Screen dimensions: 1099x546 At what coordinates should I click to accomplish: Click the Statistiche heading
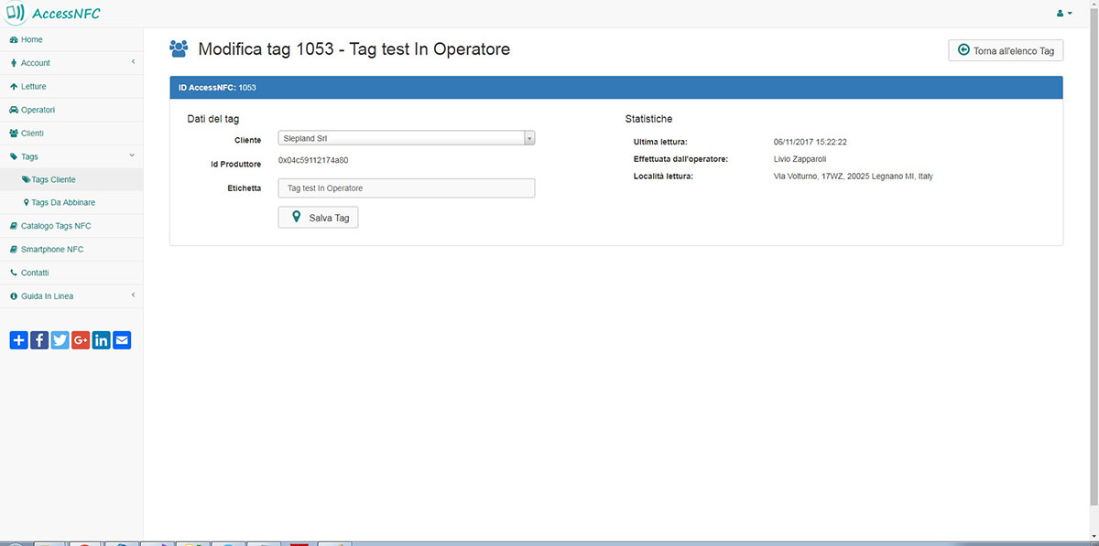click(649, 119)
